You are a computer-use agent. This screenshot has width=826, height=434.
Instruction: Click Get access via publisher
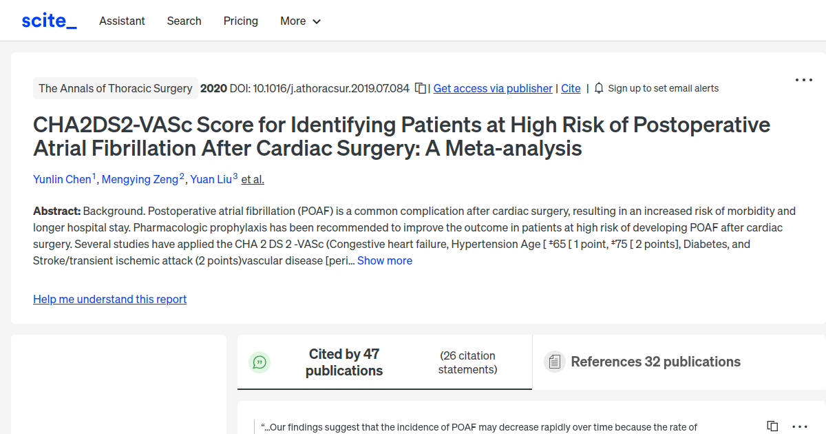point(492,88)
